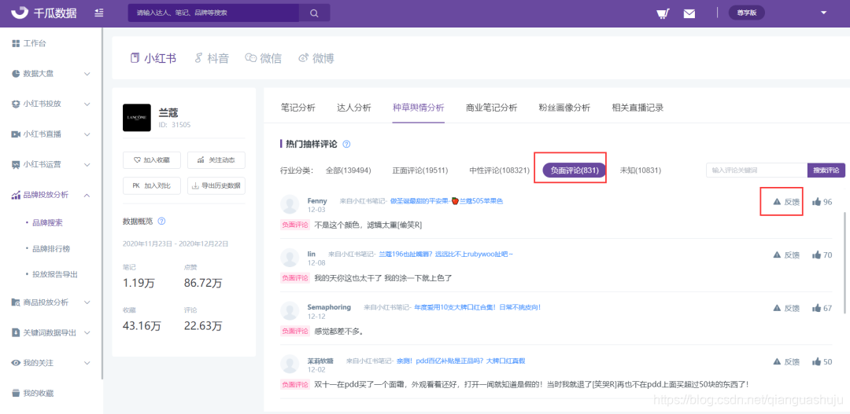Image resolution: width=850 pixels, height=414 pixels.
Task: Open the 商业笔记分析 tab
Action: coord(492,107)
